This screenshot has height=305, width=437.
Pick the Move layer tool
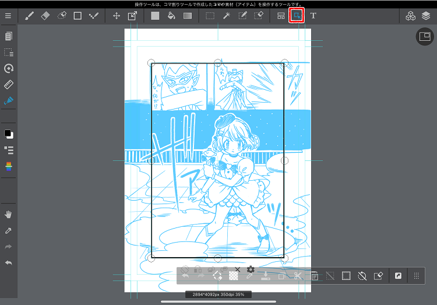[x=117, y=16]
